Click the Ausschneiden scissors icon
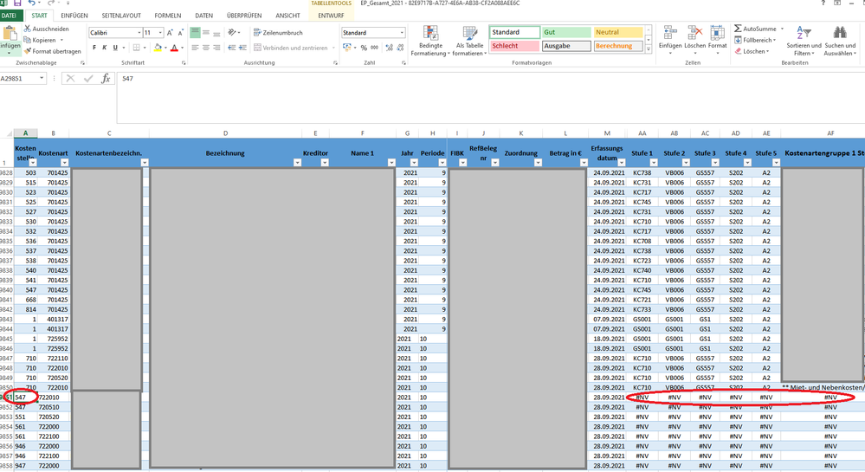The height and width of the screenshot is (472, 865). click(28, 29)
